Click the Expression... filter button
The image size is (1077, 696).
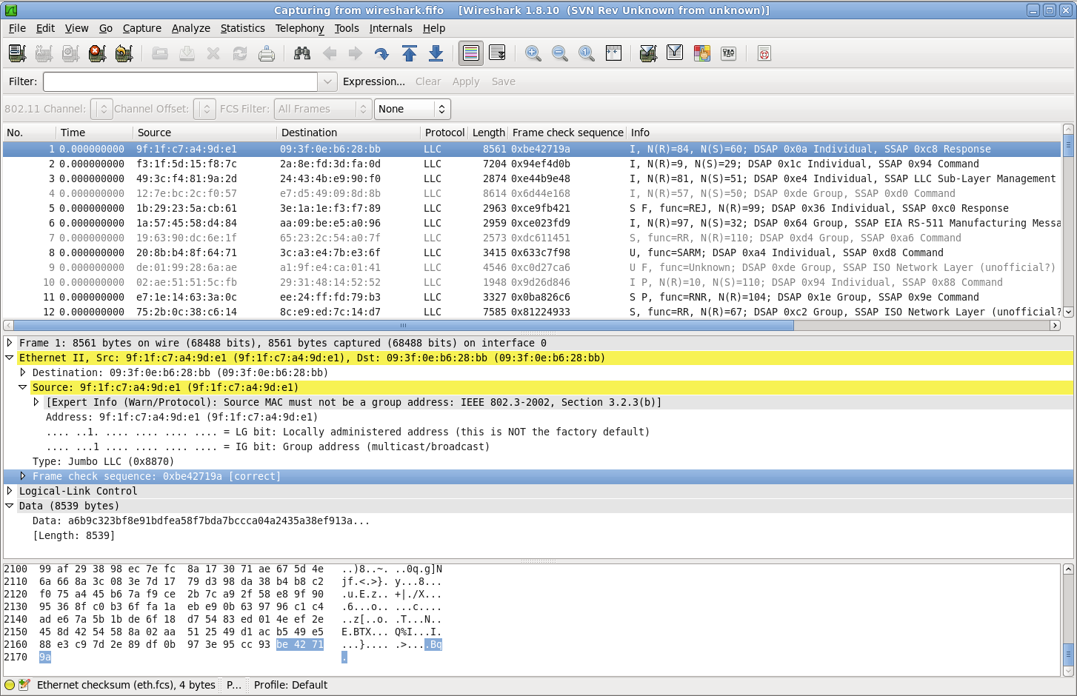(374, 81)
